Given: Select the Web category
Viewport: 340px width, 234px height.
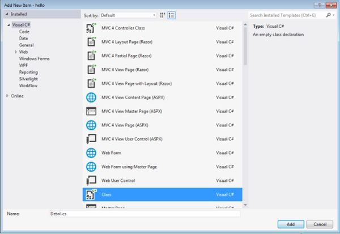Looking at the screenshot, I should click(x=23, y=52).
